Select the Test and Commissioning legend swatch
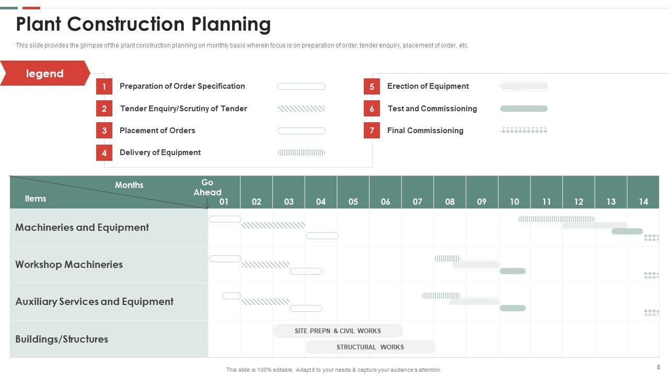Screen dimensions: 669x376 point(524,109)
